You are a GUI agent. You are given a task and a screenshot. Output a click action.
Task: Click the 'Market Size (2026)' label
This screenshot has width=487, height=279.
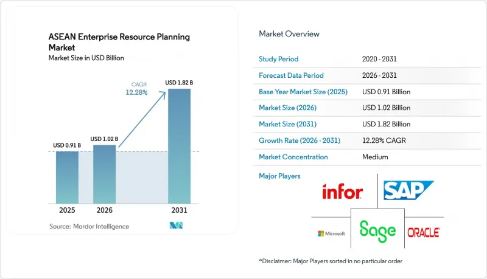(x=287, y=108)
